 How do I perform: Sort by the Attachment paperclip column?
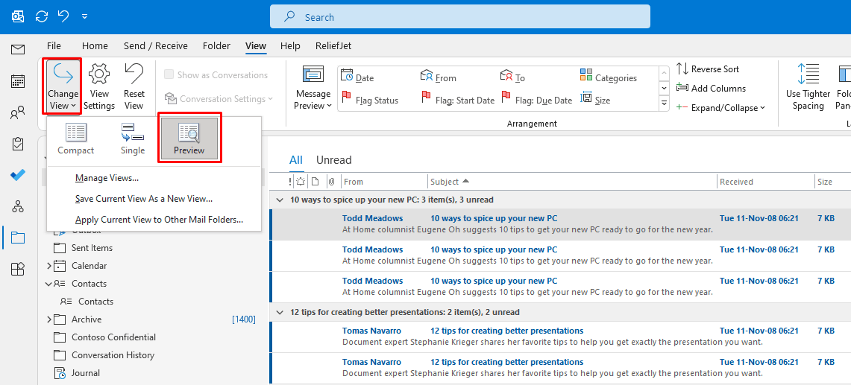330,182
